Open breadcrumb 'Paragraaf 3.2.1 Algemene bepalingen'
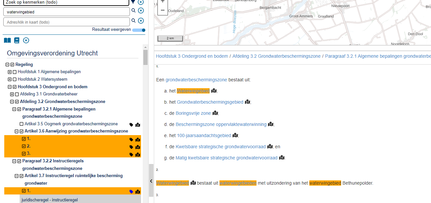 click(378, 56)
